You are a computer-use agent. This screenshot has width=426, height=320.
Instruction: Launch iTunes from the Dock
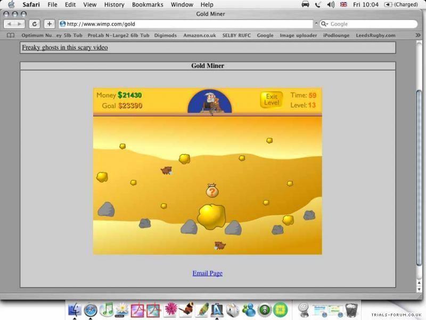106,309
